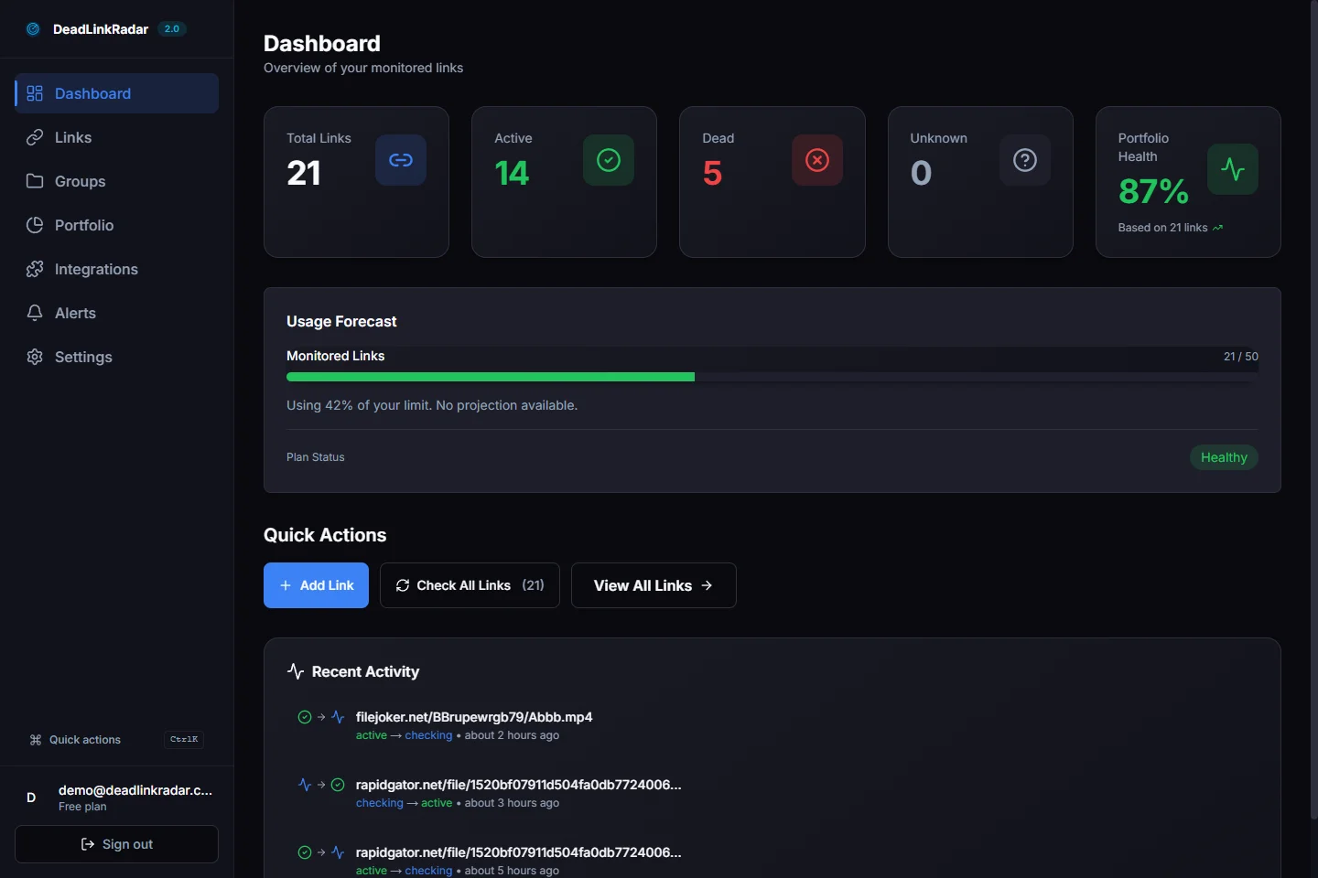Open Settings in the sidebar

click(83, 357)
